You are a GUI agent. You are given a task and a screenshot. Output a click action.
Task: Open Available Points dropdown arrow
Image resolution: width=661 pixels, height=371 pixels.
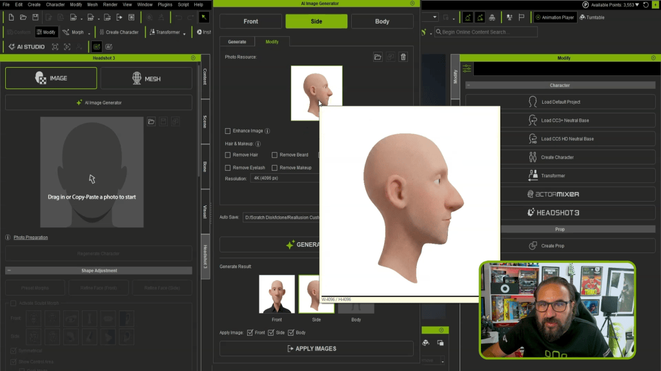click(637, 5)
